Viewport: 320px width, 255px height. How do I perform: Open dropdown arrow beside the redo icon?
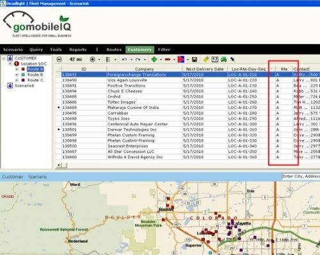click(x=145, y=60)
